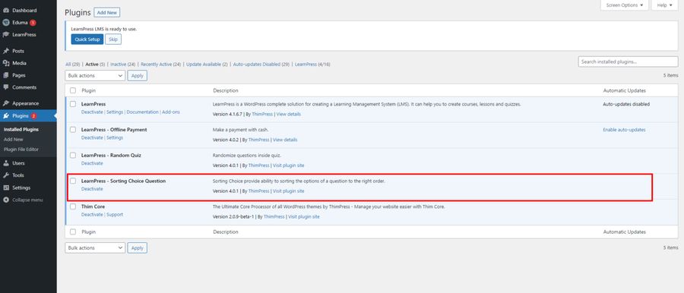684x293 pixels.
Task: Click the Pages icon in the sidebar
Action: coord(6,75)
